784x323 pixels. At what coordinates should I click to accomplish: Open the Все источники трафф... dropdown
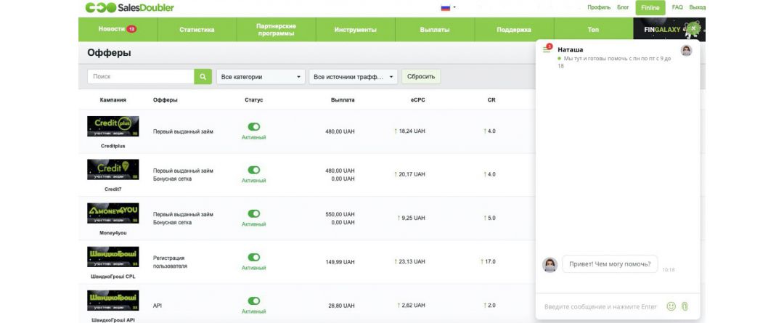(354, 77)
